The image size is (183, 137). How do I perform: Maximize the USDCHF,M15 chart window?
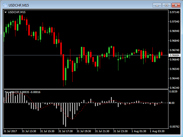[x=166, y=5]
